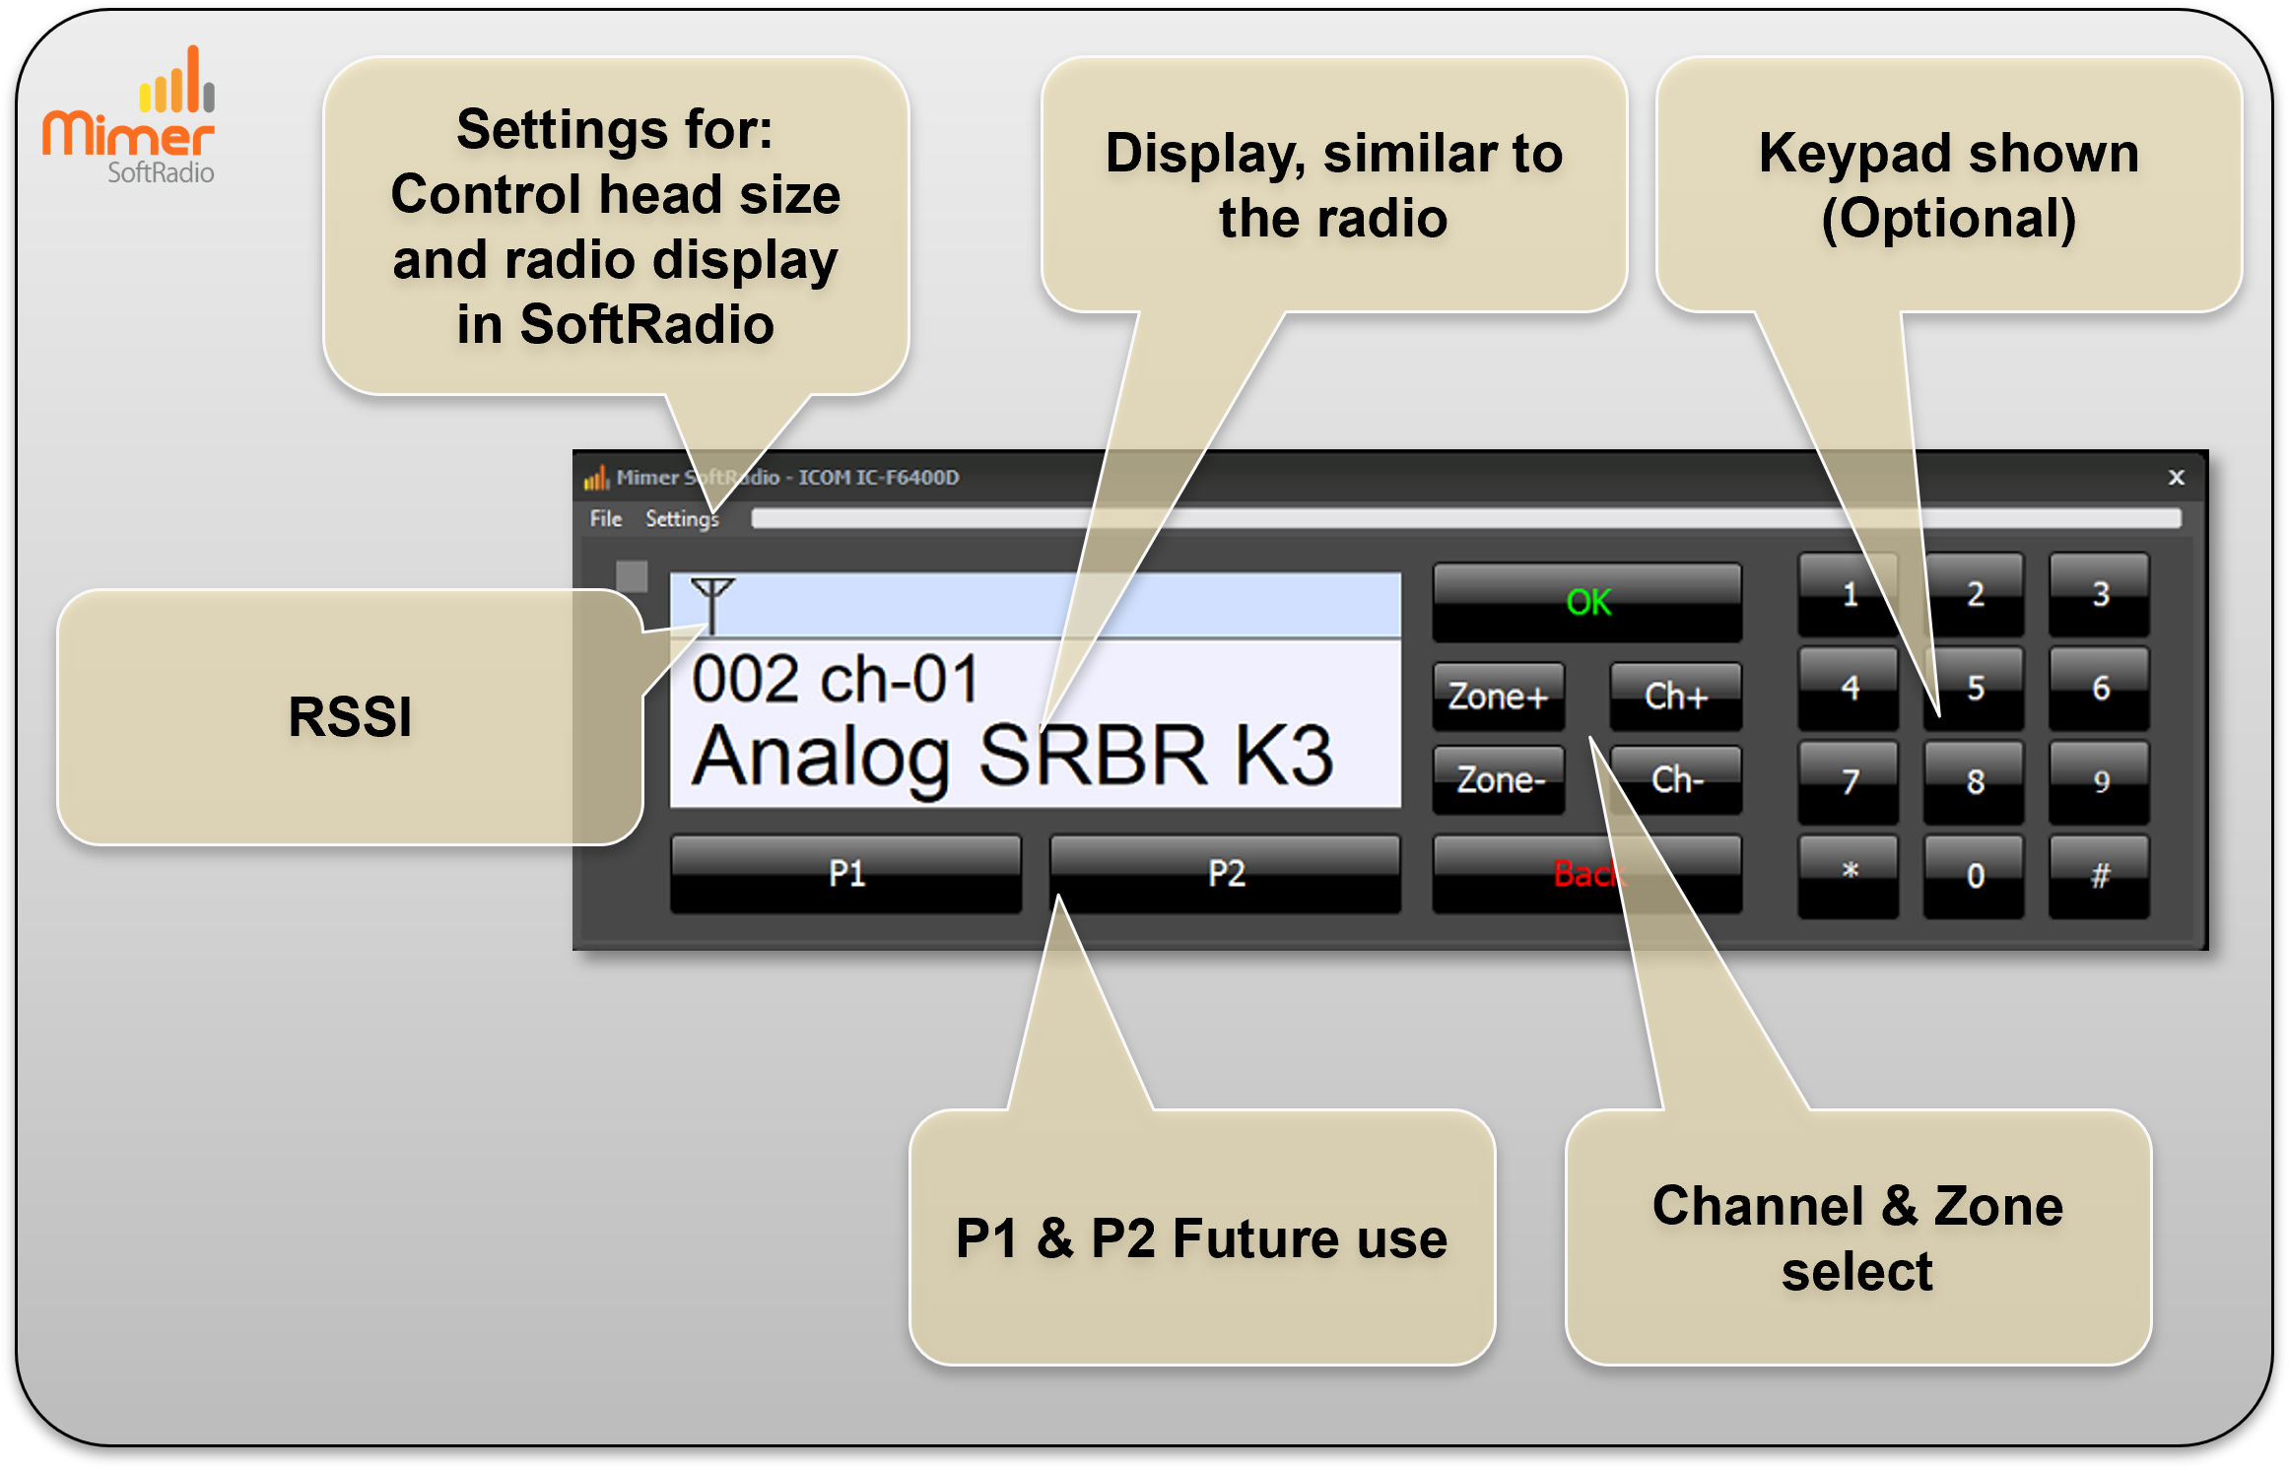Tap the keypad hash key
The height and width of the screenshot is (1469, 2289).
click(2099, 876)
